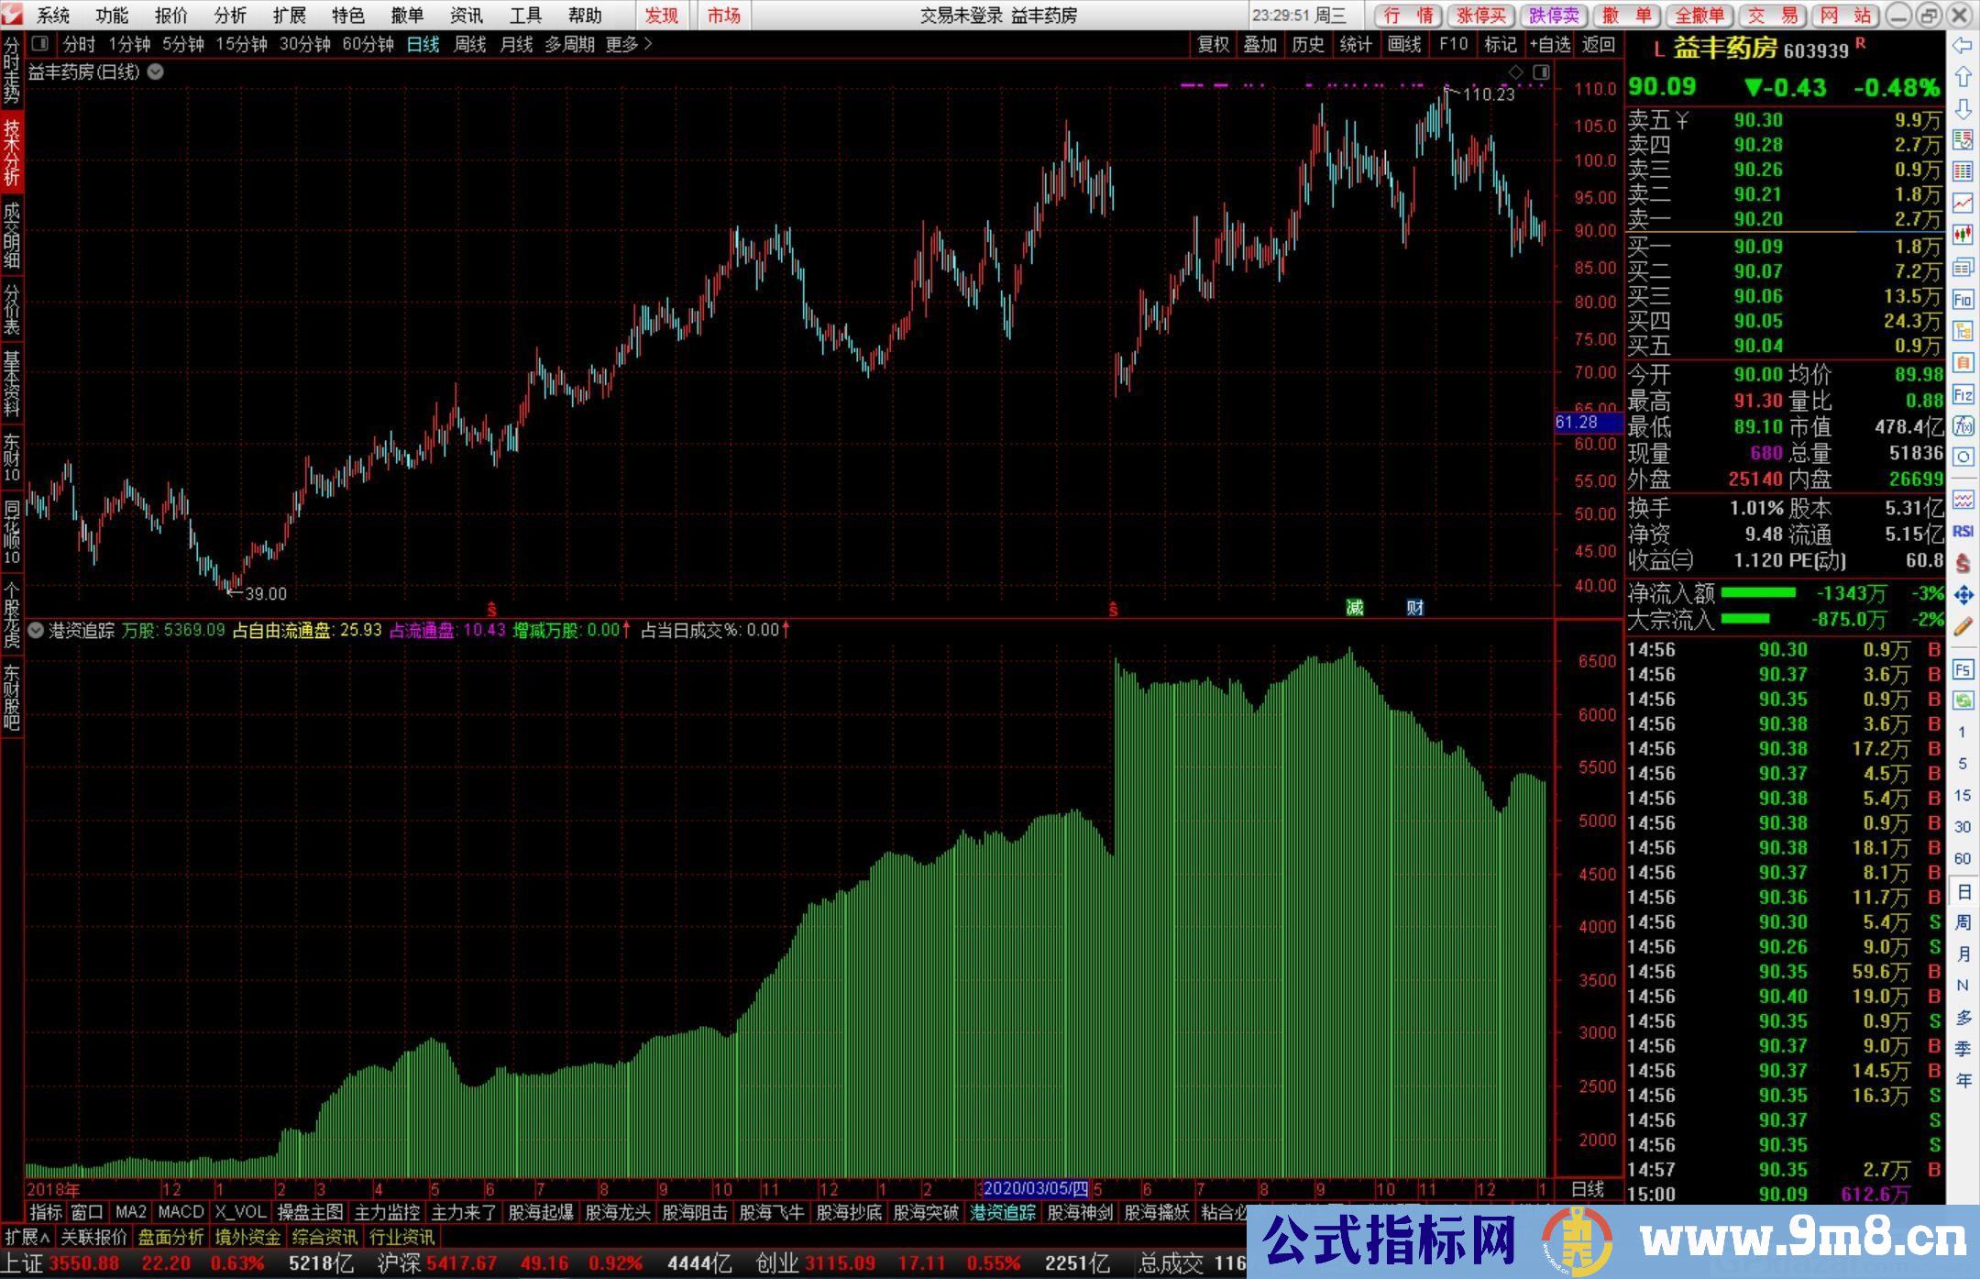Select the 主力监控 indicator tab
1980x1279 pixels.
pos(387,1212)
